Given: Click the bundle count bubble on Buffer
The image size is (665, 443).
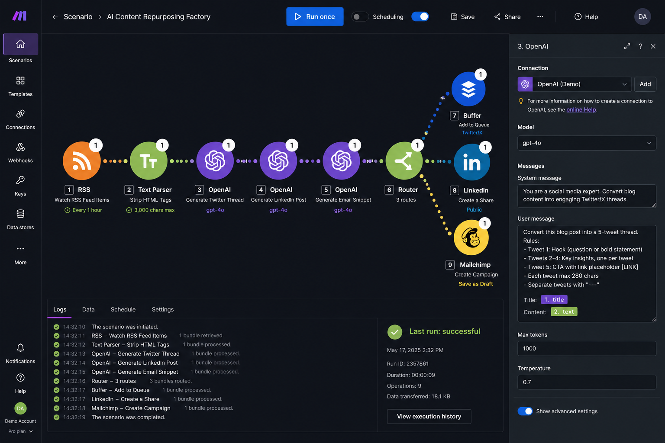Looking at the screenshot, I should pyautogui.click(x=481, y=74).
